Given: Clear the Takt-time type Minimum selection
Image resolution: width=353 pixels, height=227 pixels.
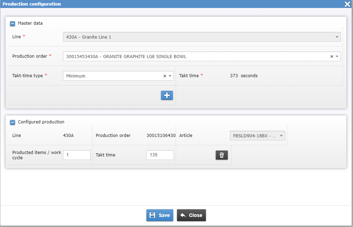Looking at the screenshot, I should tap(165, 76).
